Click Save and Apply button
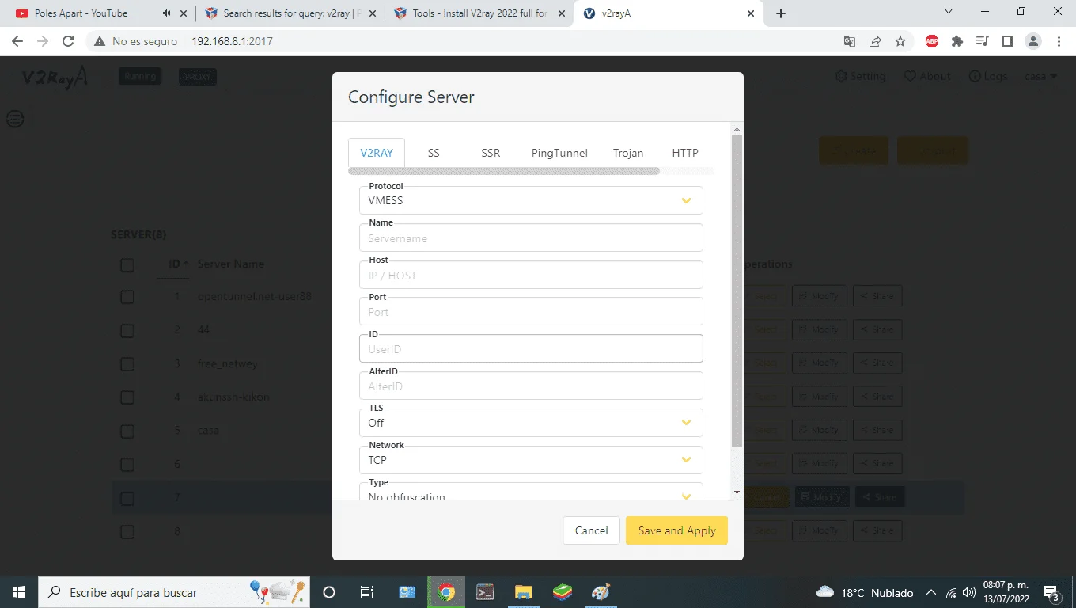Viewport: 1076px width, 608px height. (676, 530)
